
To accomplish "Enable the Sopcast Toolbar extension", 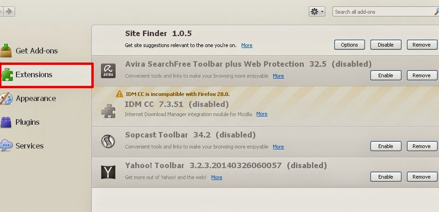I will (x=386, y=146).
